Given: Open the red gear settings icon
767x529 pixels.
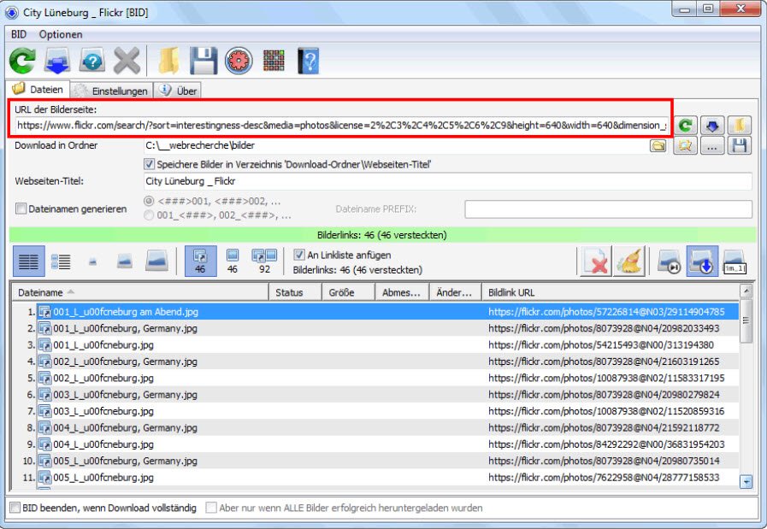Looking at the screenshot, I should (x=239, y=61).
